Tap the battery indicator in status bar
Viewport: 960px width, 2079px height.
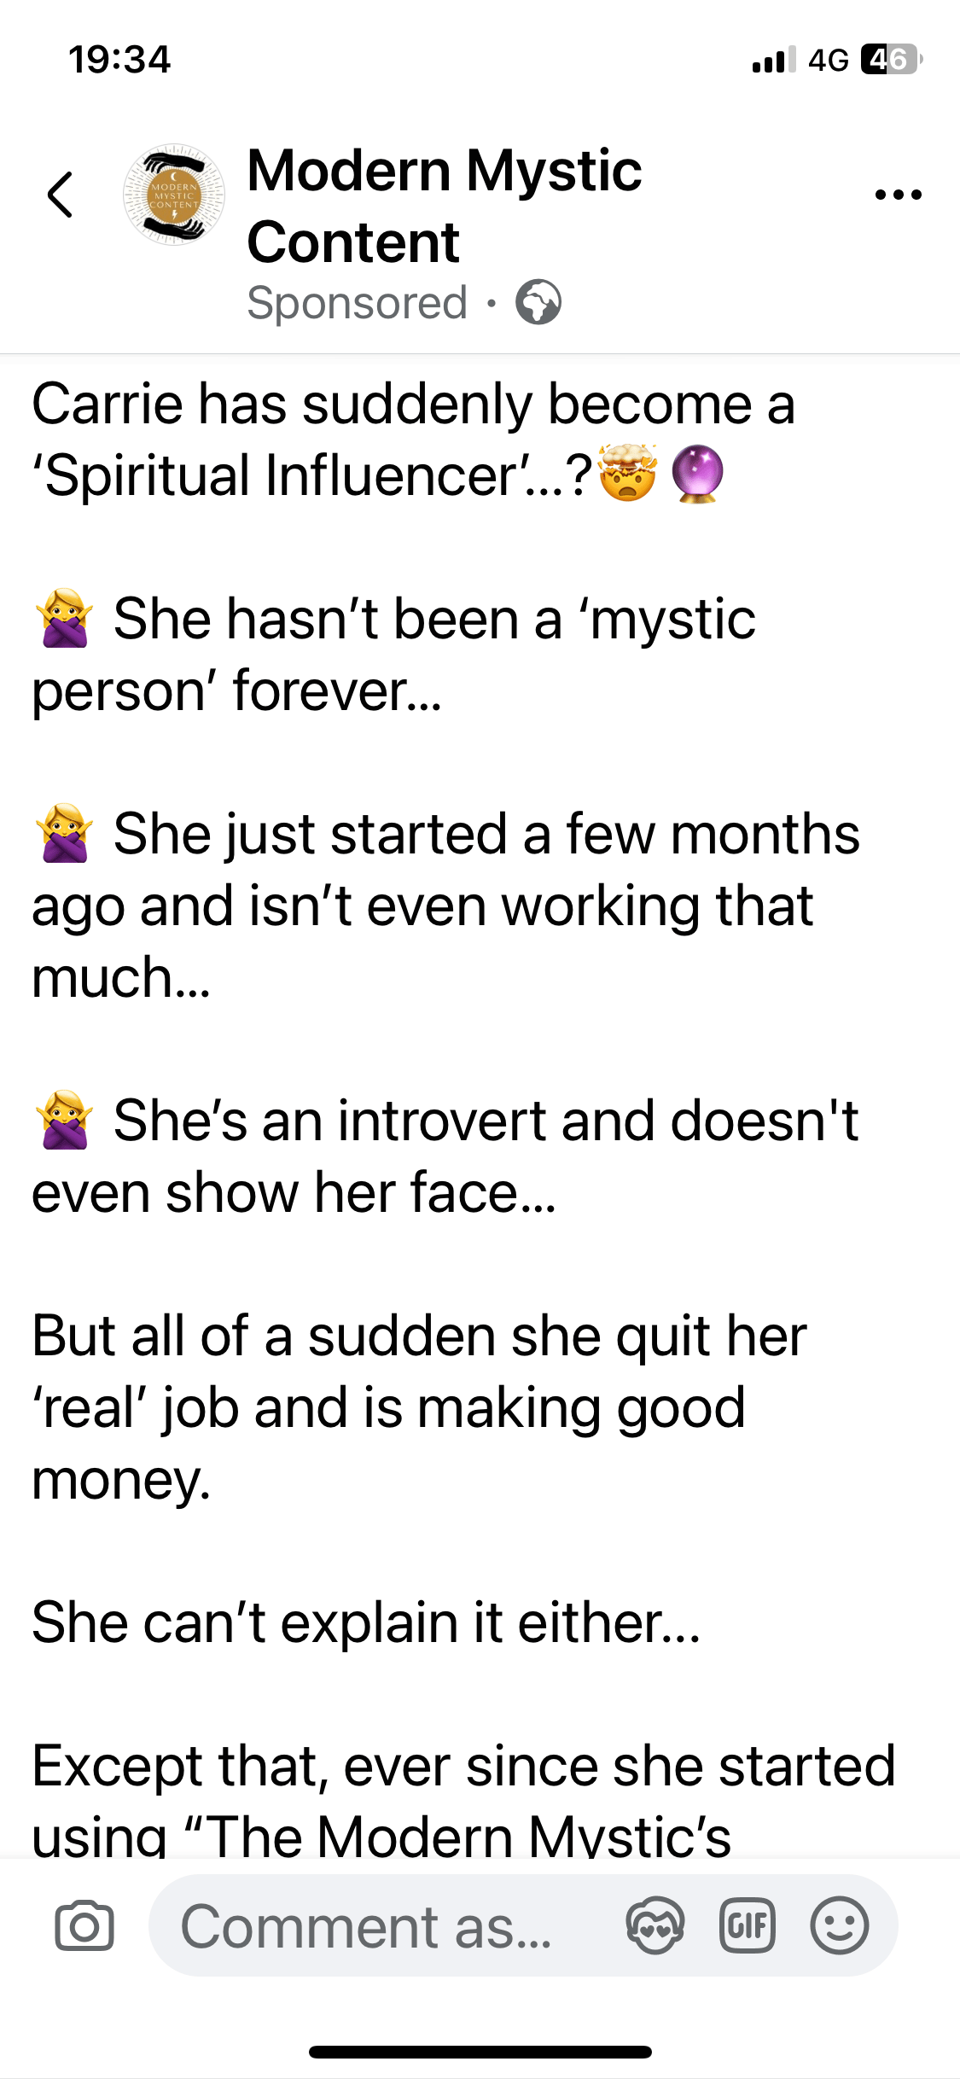[890, 60]
